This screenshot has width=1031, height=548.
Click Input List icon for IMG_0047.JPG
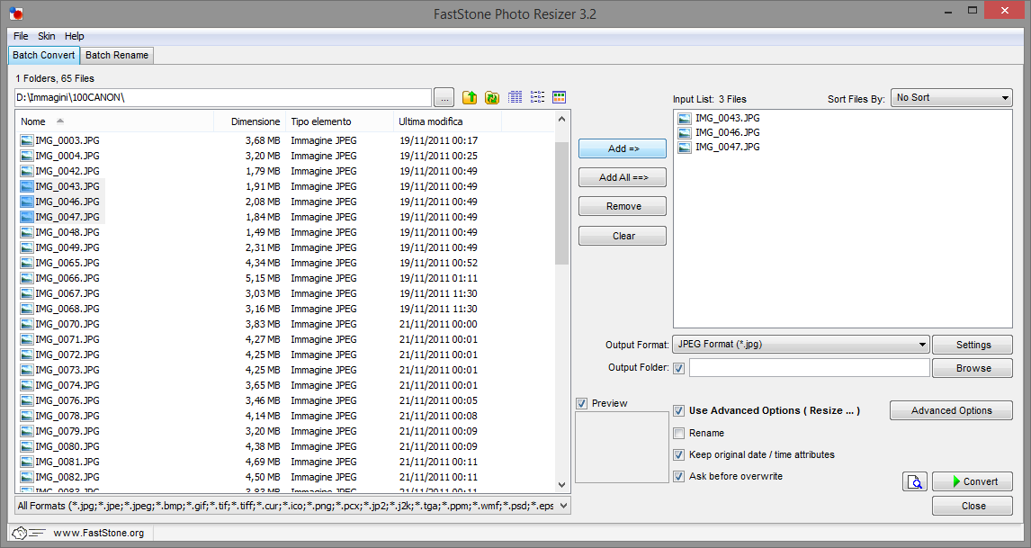685,148
